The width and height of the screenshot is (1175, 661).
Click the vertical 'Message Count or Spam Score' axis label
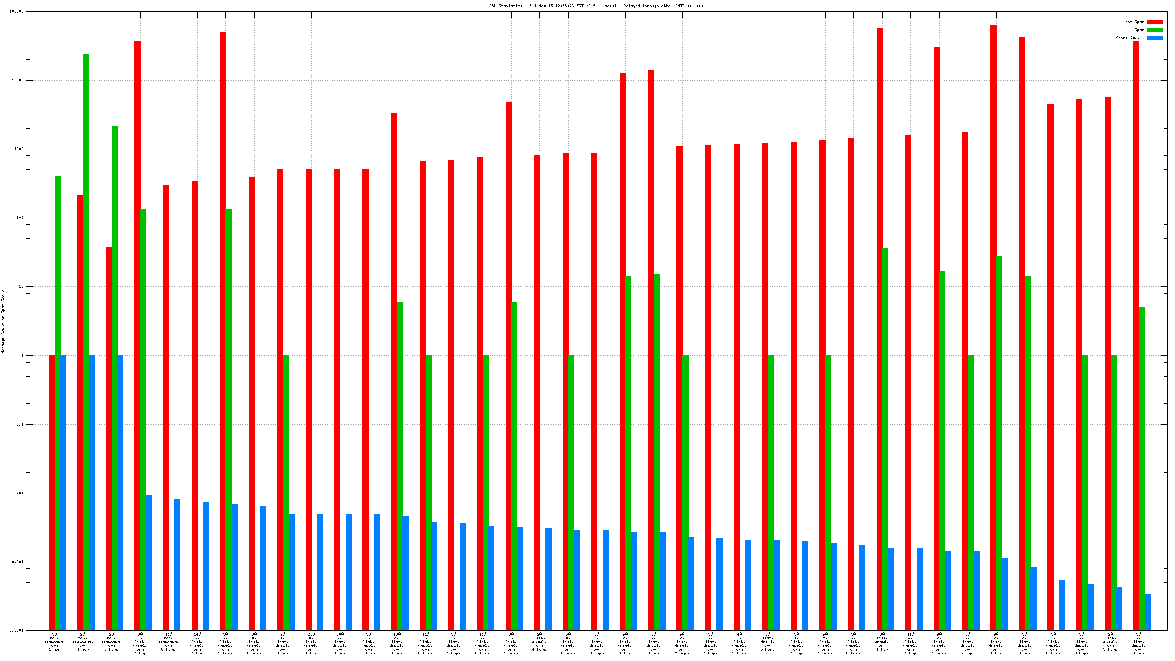pyautogui.click(x=3, y=322)
